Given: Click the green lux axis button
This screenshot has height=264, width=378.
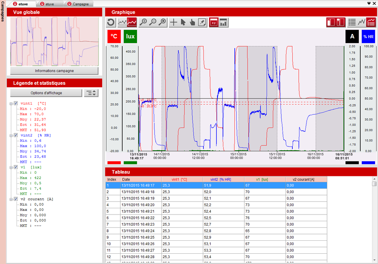Looking at the screenshot, I should [130, 37].
